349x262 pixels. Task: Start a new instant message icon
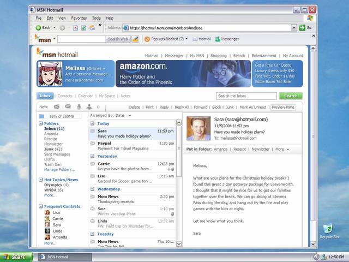(x=68, y=107)
